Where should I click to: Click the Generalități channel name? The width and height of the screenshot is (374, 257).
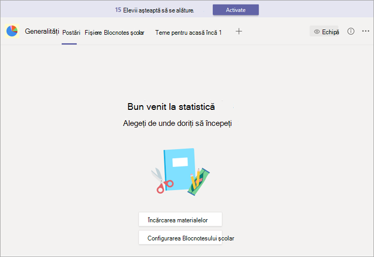pos(42,31)
